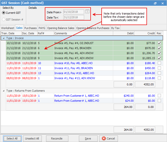The height and width of the screenshot is (142, 167).
Task: Select the Current GST radio button
Action: (4, 13)
